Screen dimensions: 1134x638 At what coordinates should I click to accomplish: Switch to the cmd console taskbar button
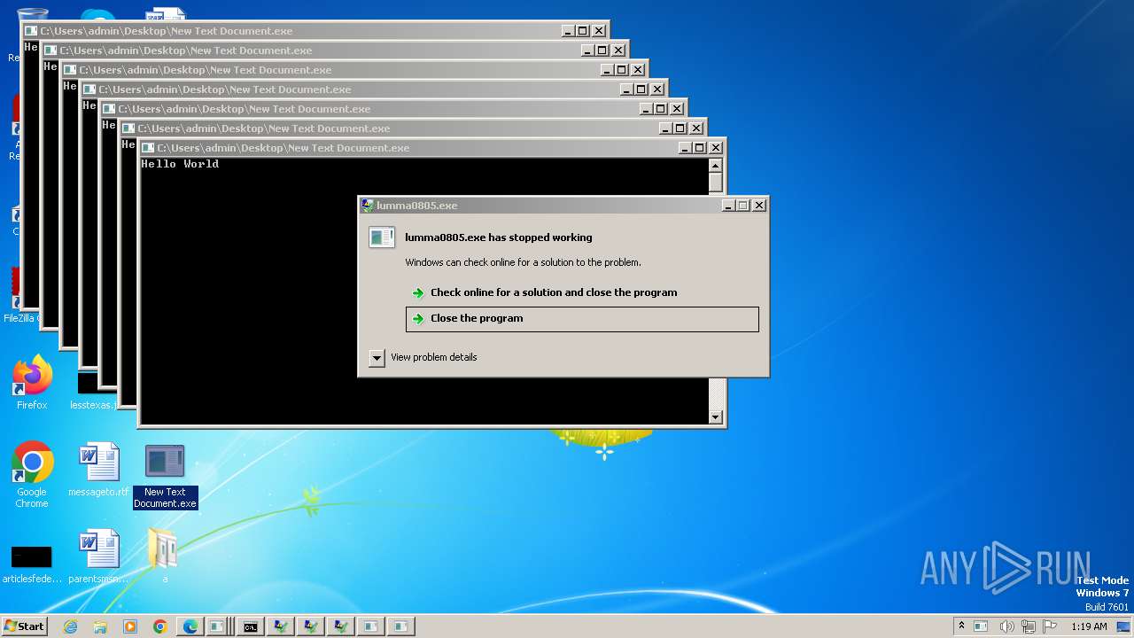(x=251, y=626)
